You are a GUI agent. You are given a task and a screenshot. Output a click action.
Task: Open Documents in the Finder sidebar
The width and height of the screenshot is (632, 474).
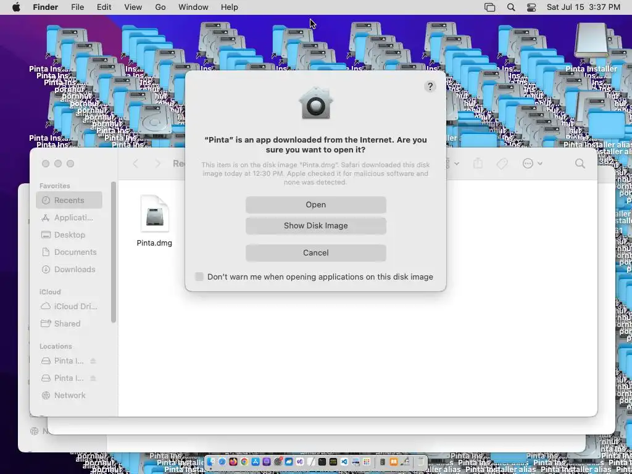click(x=69, y=252)
